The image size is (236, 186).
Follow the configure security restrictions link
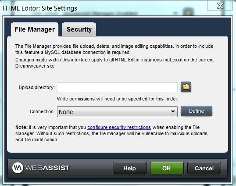coord(119,127)
